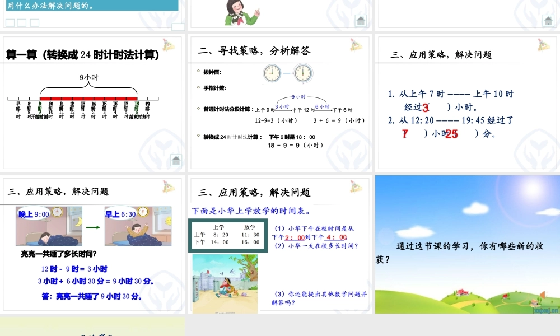Open the website link at landscape slide corner
Image resolution: width=560 pixels, height=336 pixels.
[x=545, y=310]
